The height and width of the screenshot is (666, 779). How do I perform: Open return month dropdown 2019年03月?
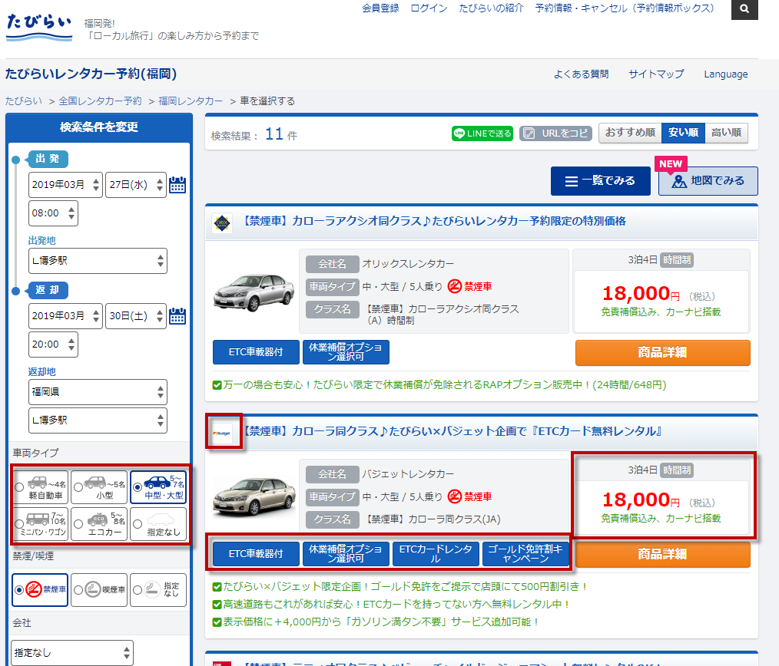click(65, 316)
